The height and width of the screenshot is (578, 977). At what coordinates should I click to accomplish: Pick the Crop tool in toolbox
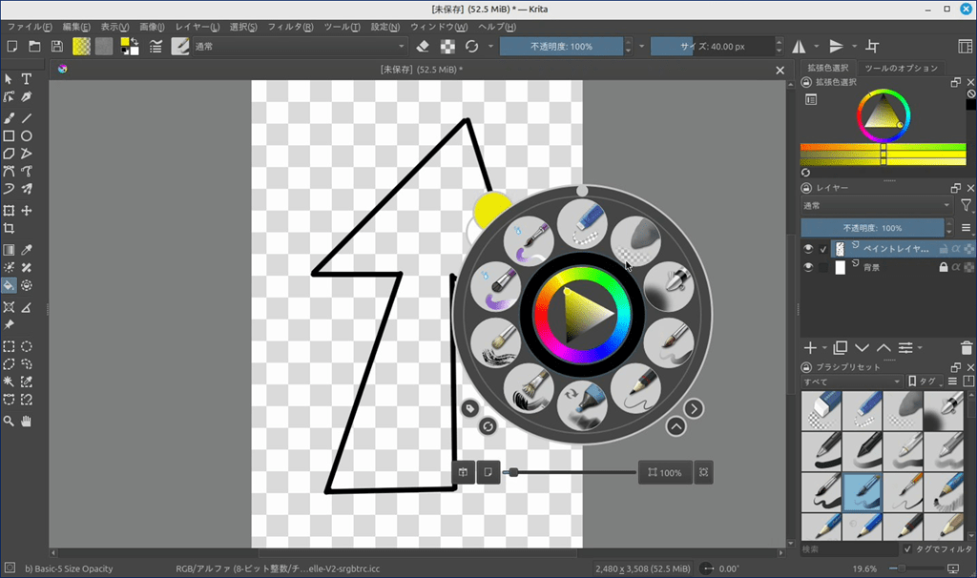coord(9,229)
